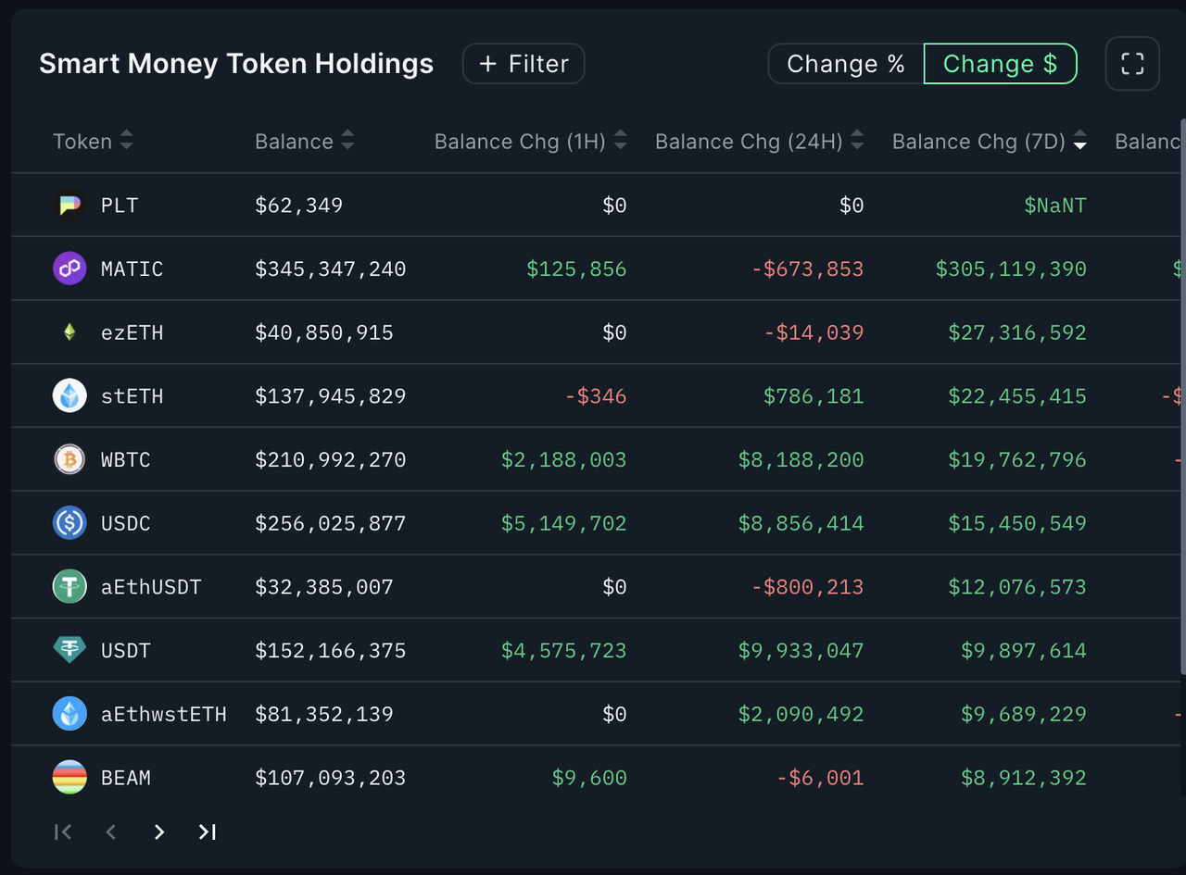
Task: Click the aEthUSDT token icon
Action: [69, 587]
